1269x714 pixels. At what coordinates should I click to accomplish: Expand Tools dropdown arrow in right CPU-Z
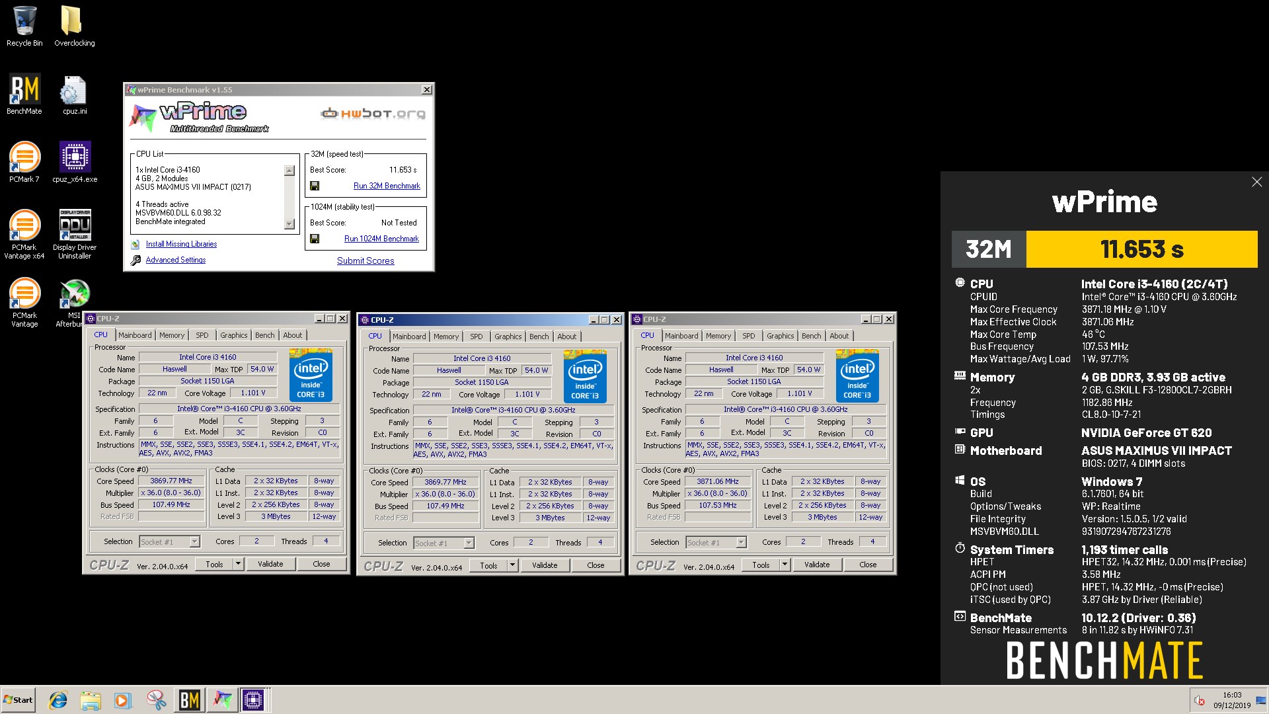point(785,565)
